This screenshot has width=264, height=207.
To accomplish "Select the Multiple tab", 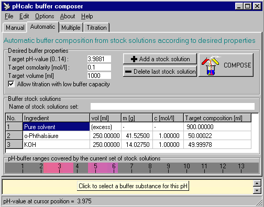I will [x=71, y=28].
